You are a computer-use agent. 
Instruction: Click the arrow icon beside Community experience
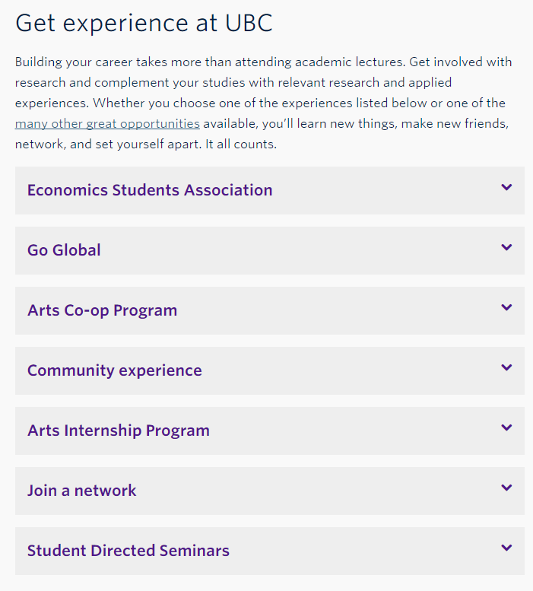(x=506, y=368)
